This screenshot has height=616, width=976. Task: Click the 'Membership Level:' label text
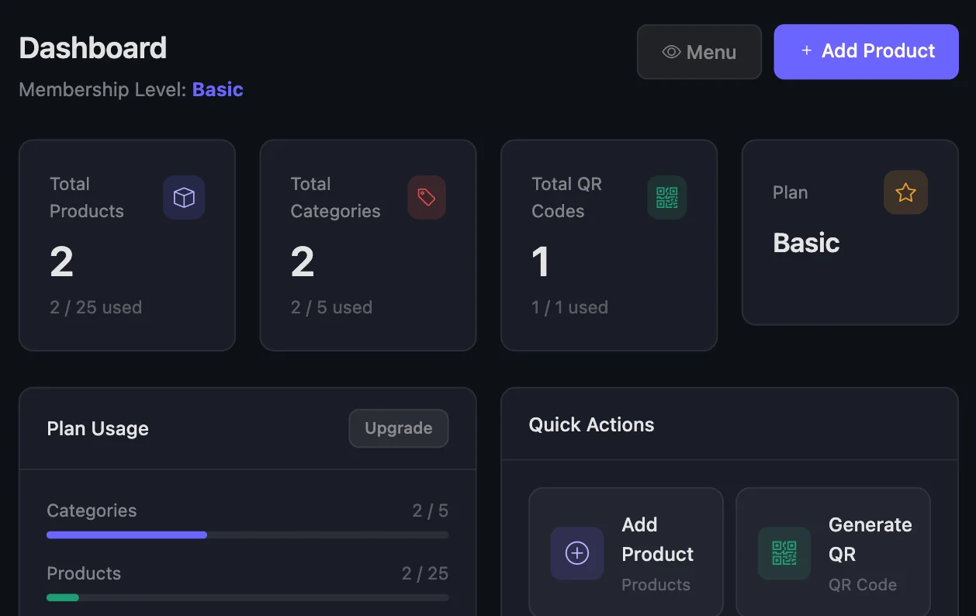(103, 90)
